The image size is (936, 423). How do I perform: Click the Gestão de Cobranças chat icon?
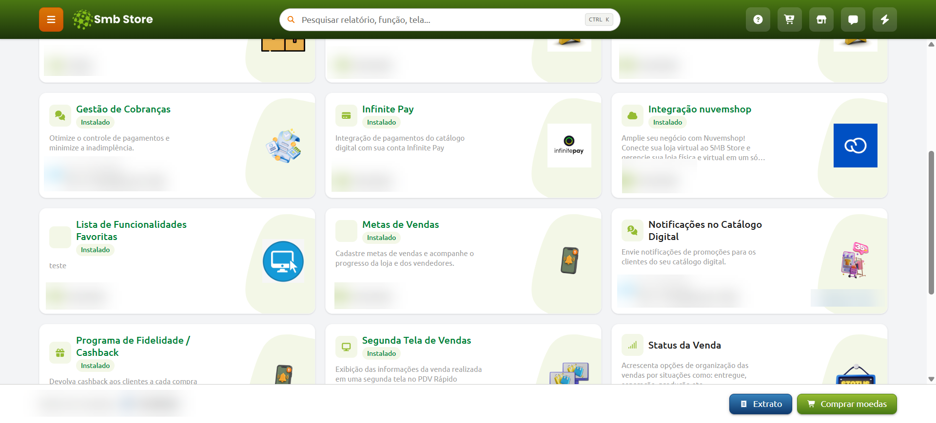(x=60, y=115)
